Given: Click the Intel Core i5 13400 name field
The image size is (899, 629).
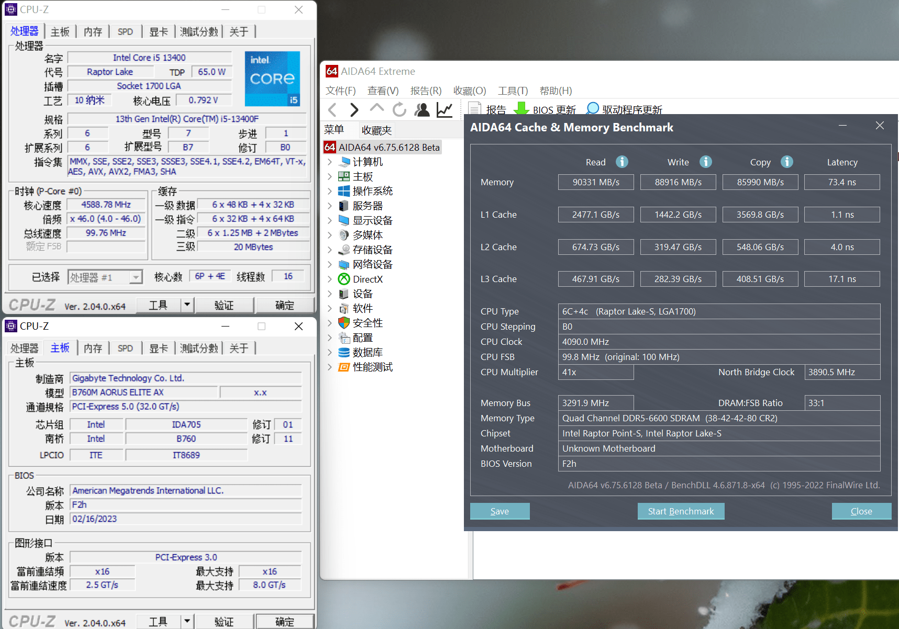Looking at the screenshot, I should click(150, 58).
